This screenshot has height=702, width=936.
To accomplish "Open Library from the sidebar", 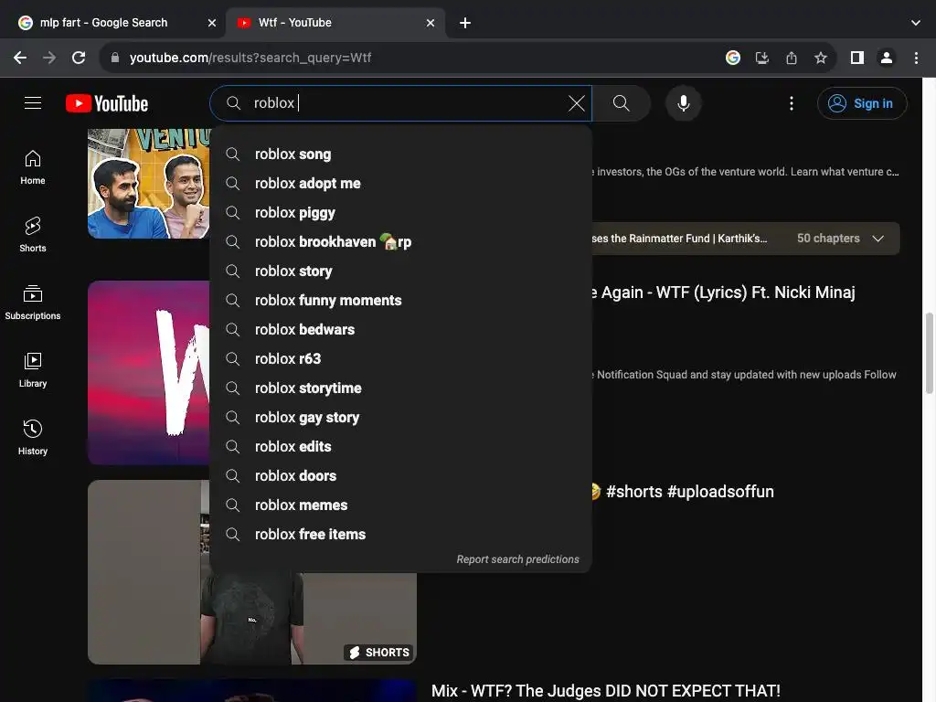I will (x=33, y=370).
